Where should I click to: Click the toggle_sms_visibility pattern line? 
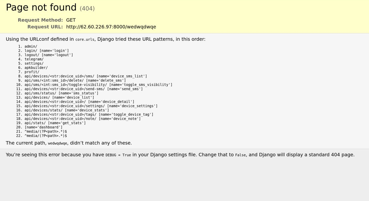[x=98, y=85]
